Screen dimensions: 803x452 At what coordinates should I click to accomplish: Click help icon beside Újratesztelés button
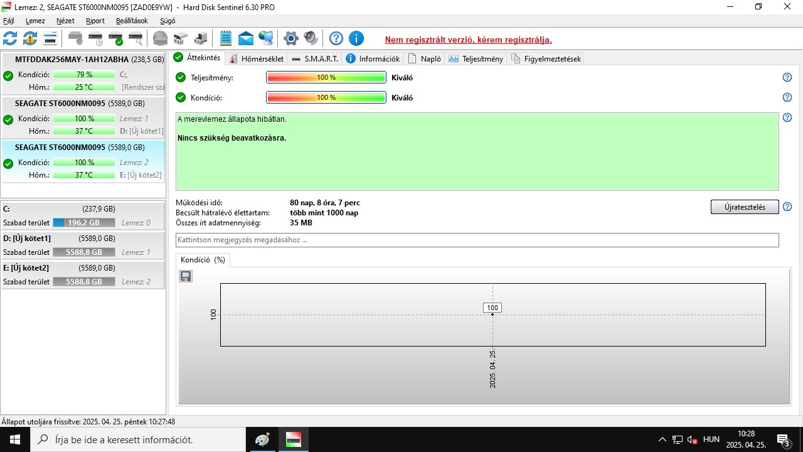coord(787,207)
